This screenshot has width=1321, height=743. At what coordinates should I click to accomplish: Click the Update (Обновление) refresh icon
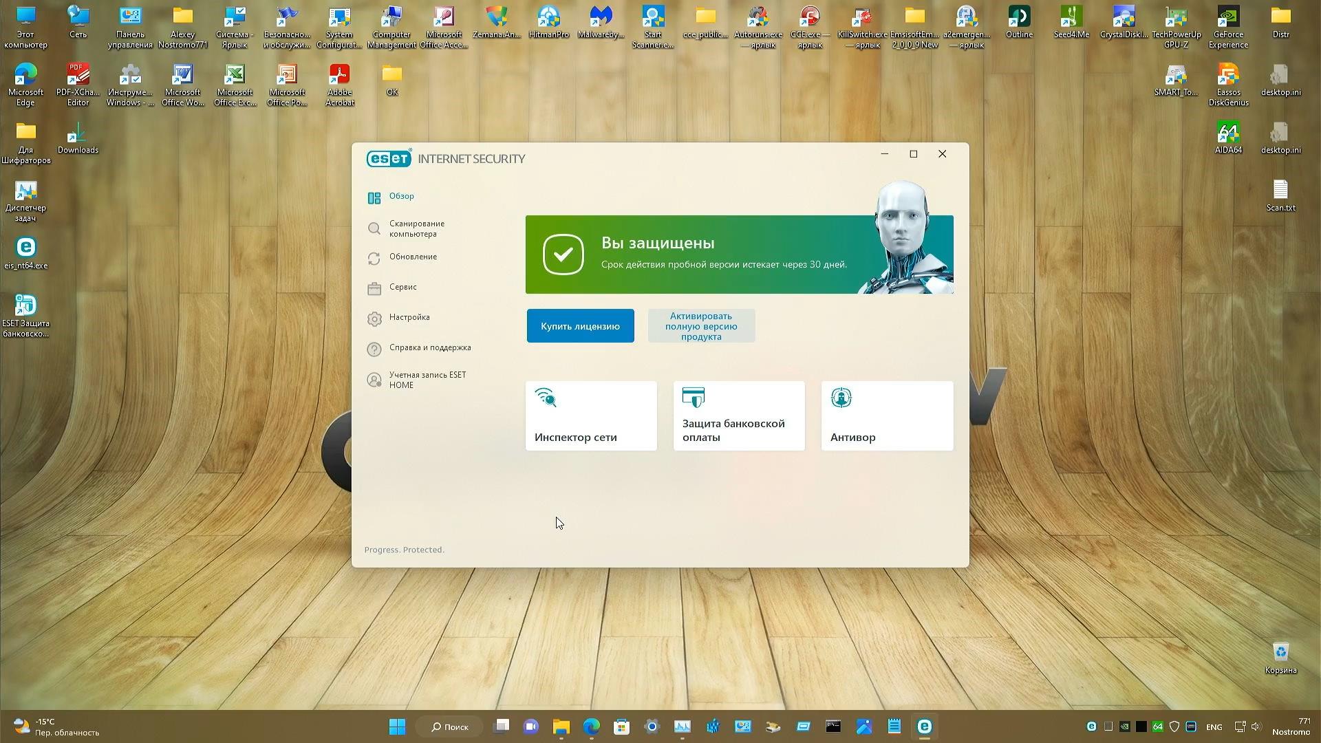pyautogui.click(x=374, y=259)
